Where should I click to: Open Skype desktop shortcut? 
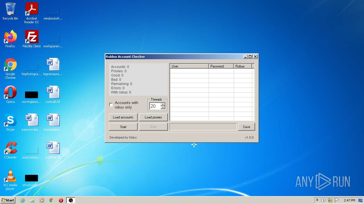pos(10,122)
